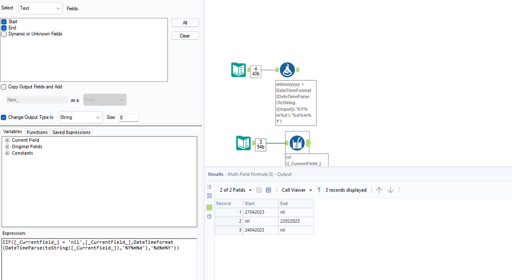512x280 pixels.
Task: Switch to the Functions tab
Action: 37,133
